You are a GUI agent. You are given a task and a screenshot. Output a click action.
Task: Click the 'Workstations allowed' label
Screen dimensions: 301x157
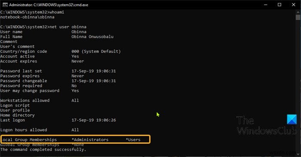[x=25, y=100]
